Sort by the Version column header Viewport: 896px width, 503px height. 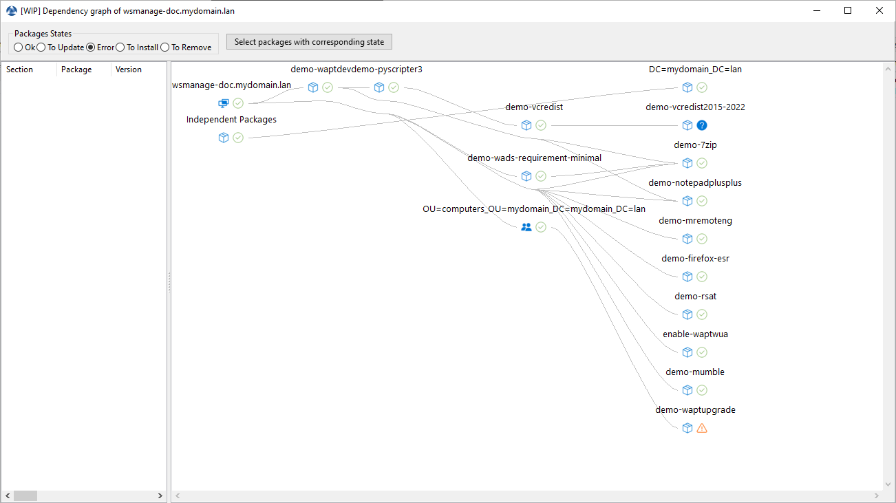coord(138,69)
